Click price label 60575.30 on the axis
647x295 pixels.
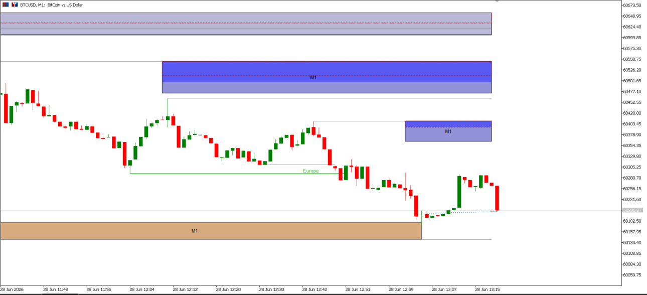(x=632, y=48)
